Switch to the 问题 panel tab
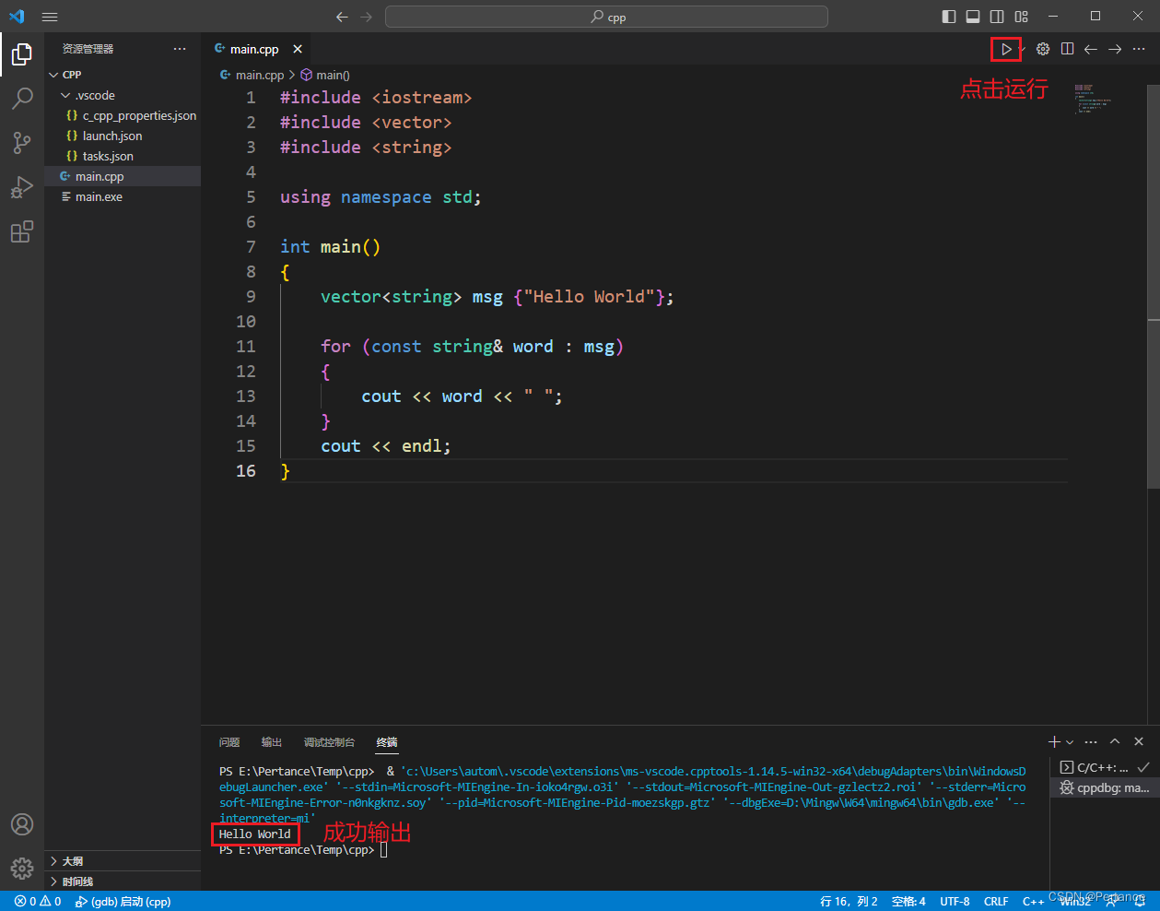1160x911 pixels. click(229, 742)
